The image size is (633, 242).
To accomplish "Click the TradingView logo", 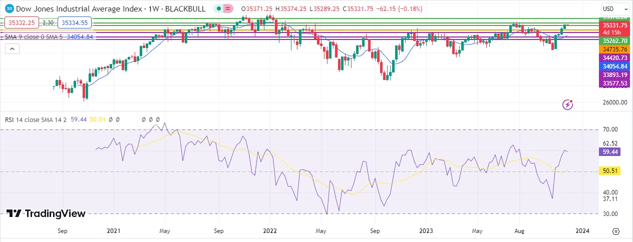I will click(46, 213).
